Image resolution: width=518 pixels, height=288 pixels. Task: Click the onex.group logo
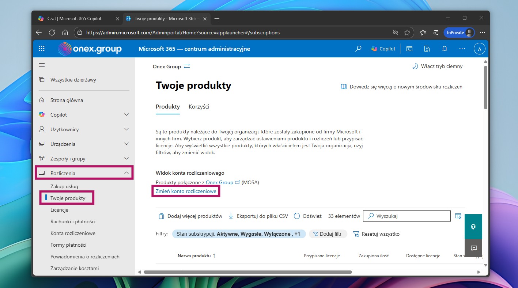(90, 49)
